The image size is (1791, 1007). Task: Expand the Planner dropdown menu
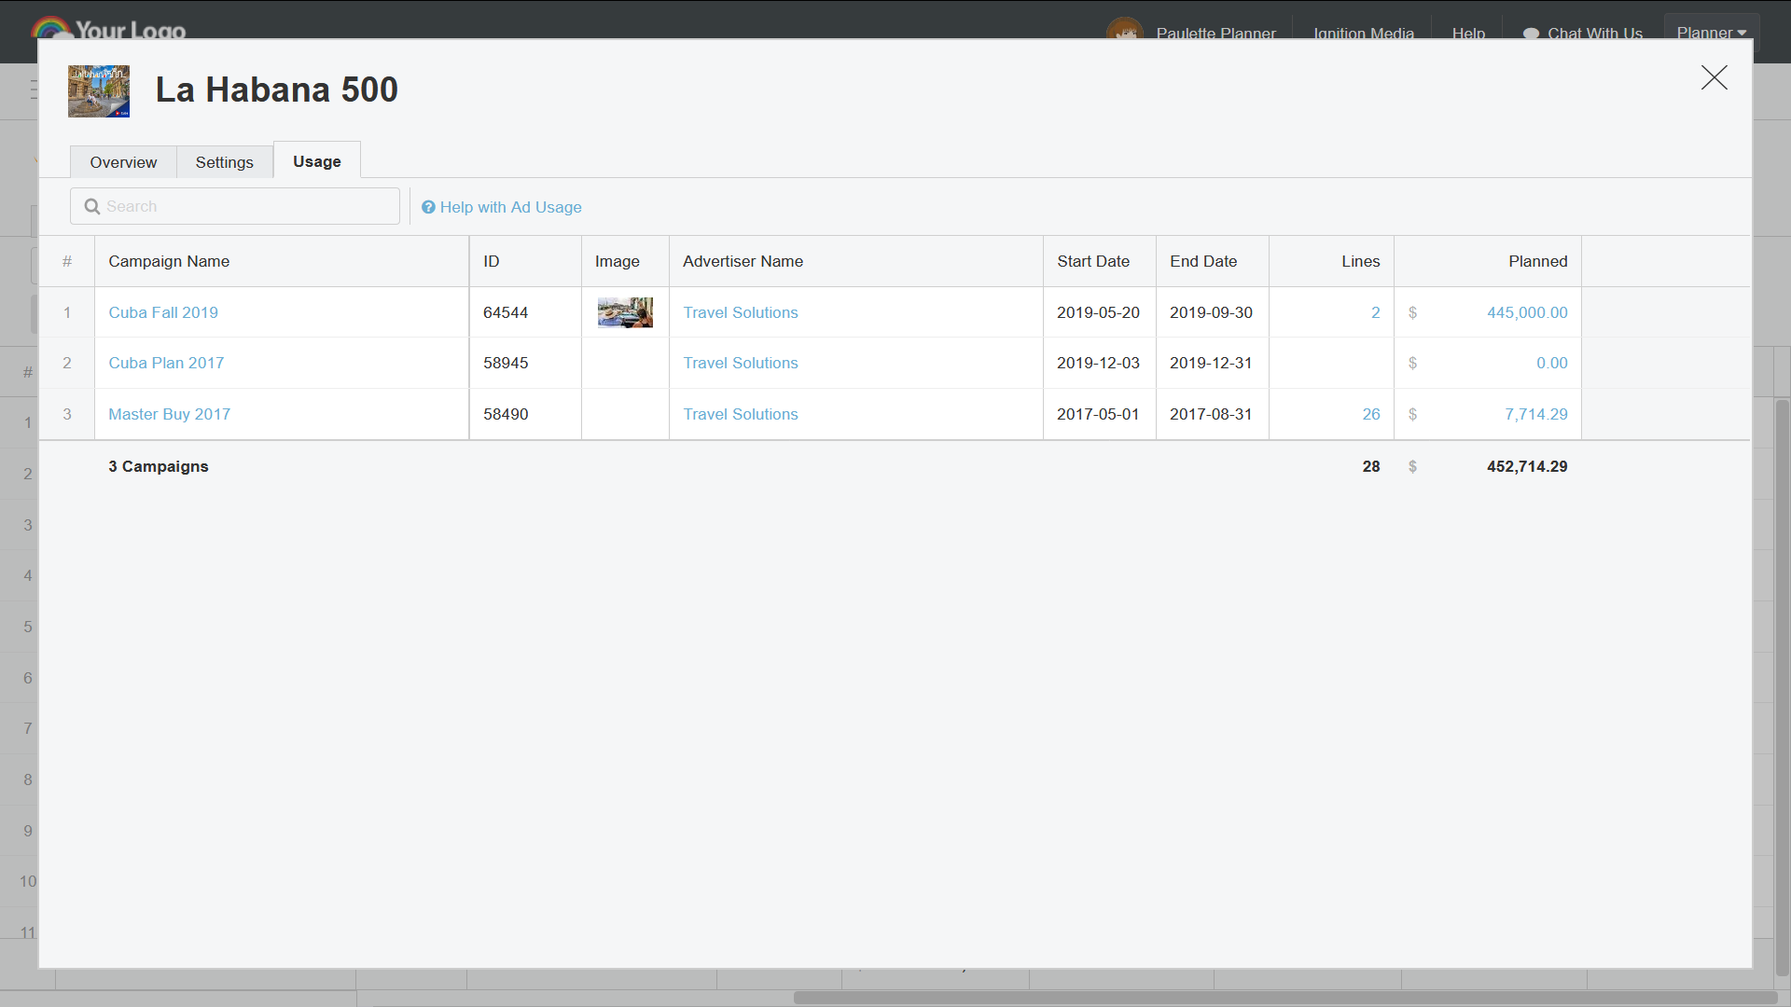coord(1711,33)
